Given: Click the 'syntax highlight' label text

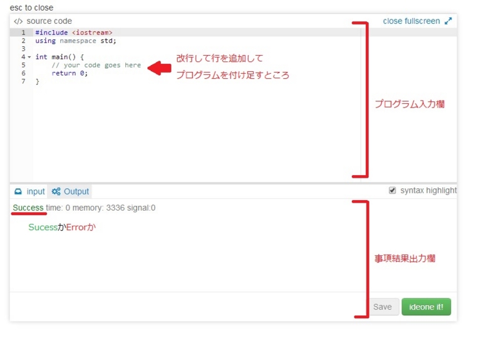Looking at the screenshot, I should click(428, 191).
